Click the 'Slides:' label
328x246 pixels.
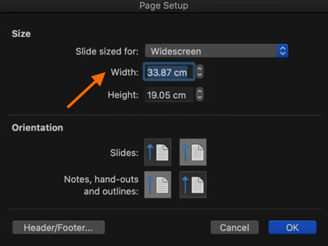click(x=124, y=153)
